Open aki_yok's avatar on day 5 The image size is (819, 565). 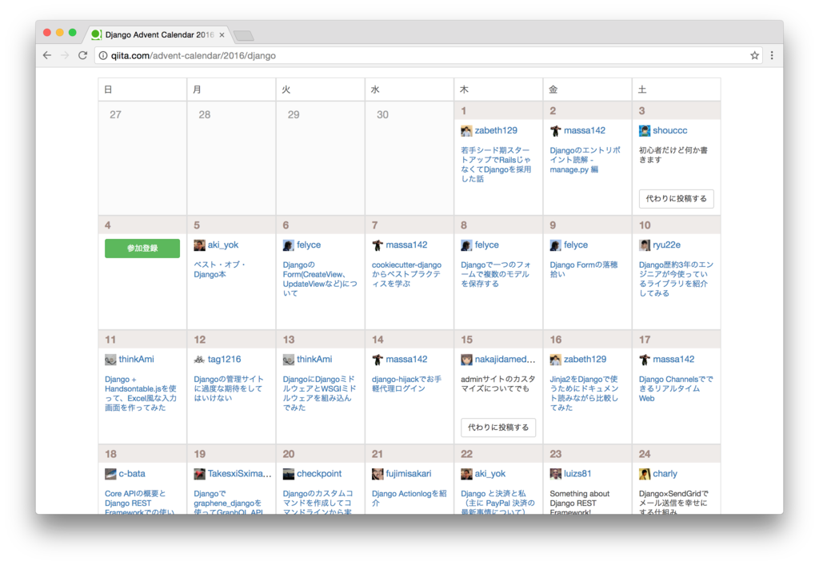(199, 245)
